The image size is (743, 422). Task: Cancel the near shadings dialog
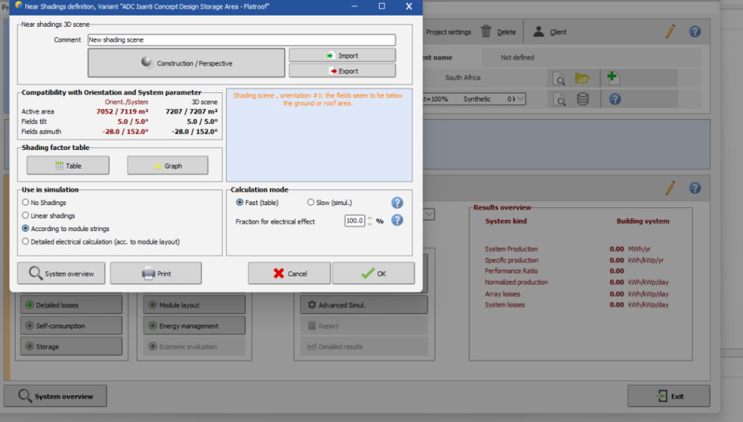[289, 273]
